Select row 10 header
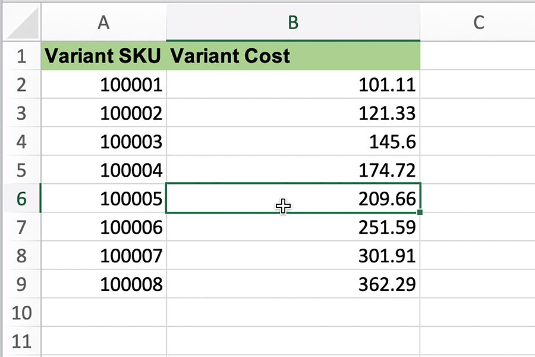The image size is (535, 357). (x=21, y=312)
